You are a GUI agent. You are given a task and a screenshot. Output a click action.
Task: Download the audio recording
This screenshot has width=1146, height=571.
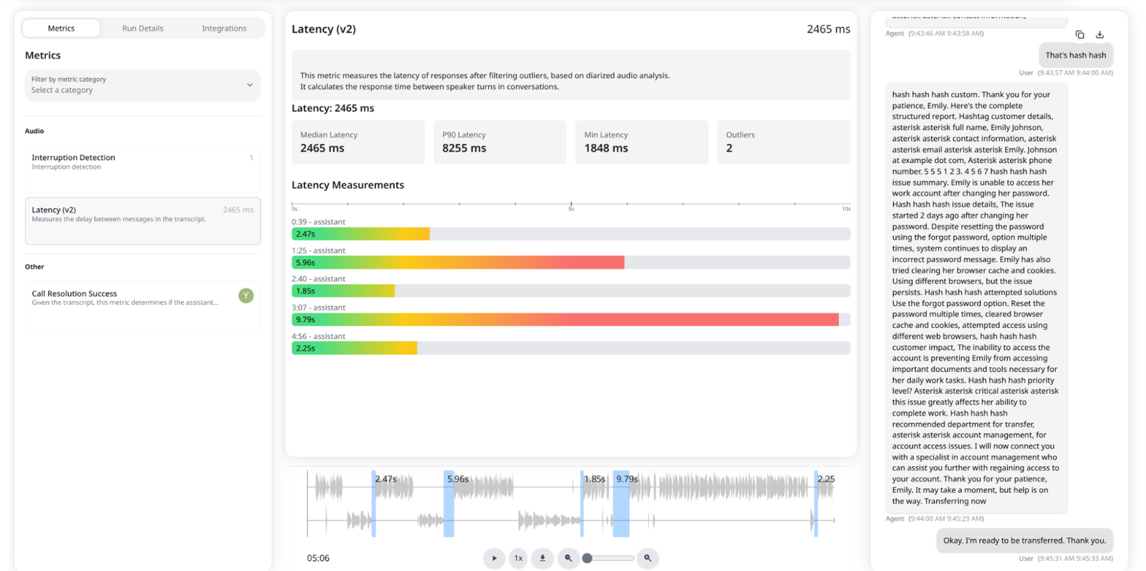tap(542, 558)
